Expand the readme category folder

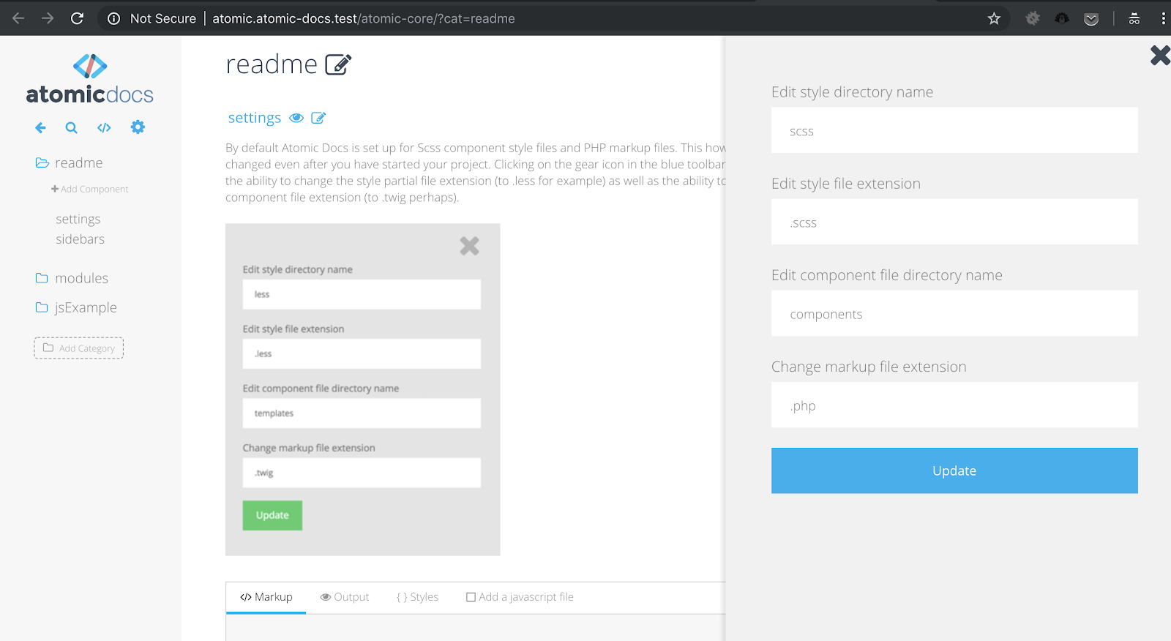(70, 163)
